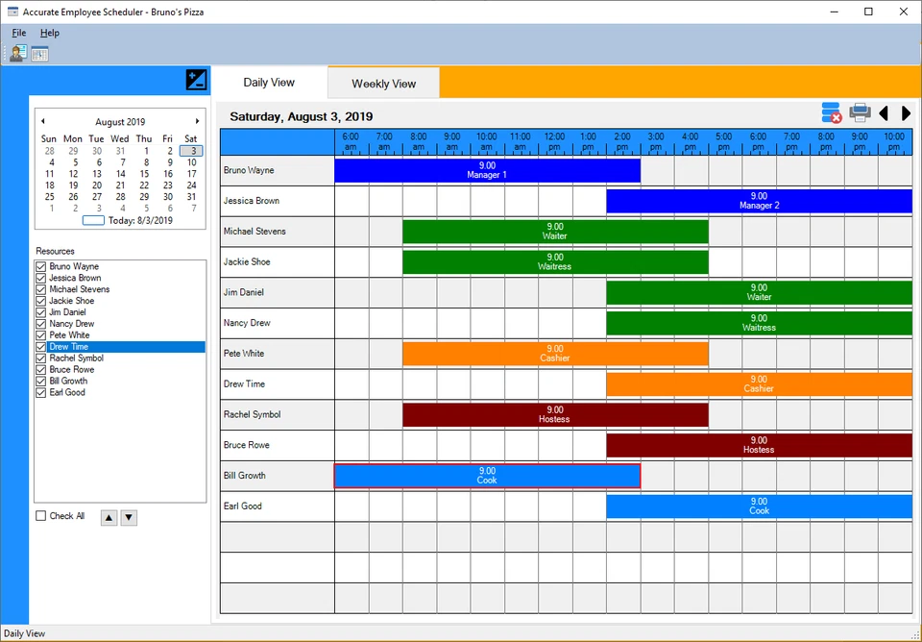The height and width of the screenshot is (642, 922).
Task: Click the down arrow beside Check All
Action: click(x=129, y=517)
